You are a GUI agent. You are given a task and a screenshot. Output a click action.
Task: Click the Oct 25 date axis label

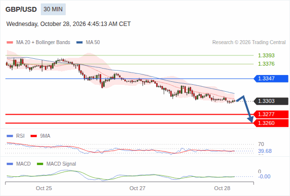44,188
